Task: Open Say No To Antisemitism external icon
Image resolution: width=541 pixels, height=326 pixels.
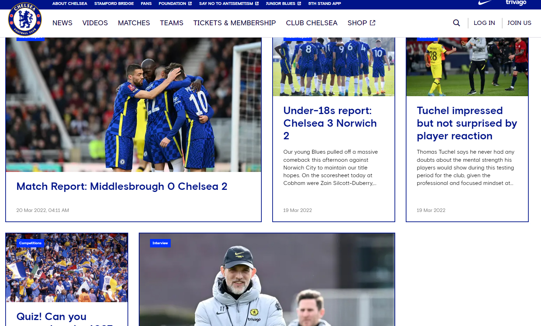Action: click(257, 4)
